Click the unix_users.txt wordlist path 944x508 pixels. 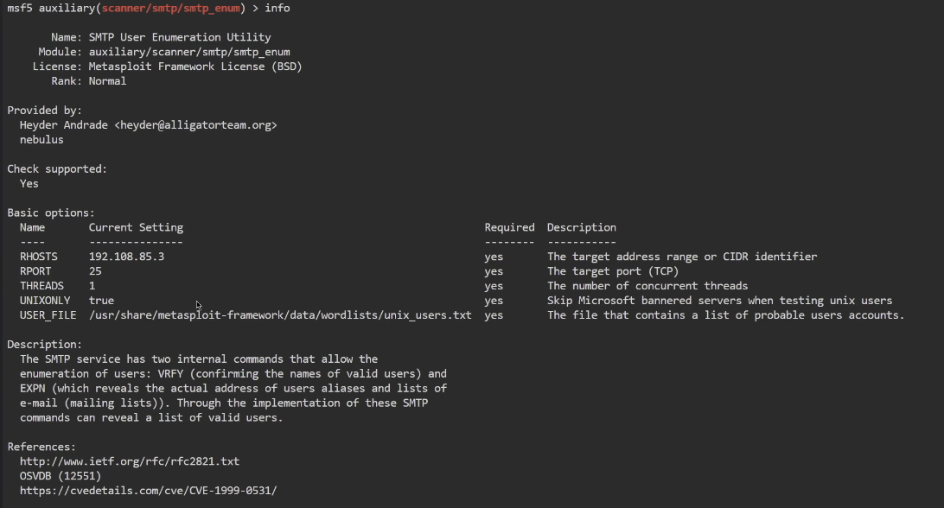(x=280, y=315)
